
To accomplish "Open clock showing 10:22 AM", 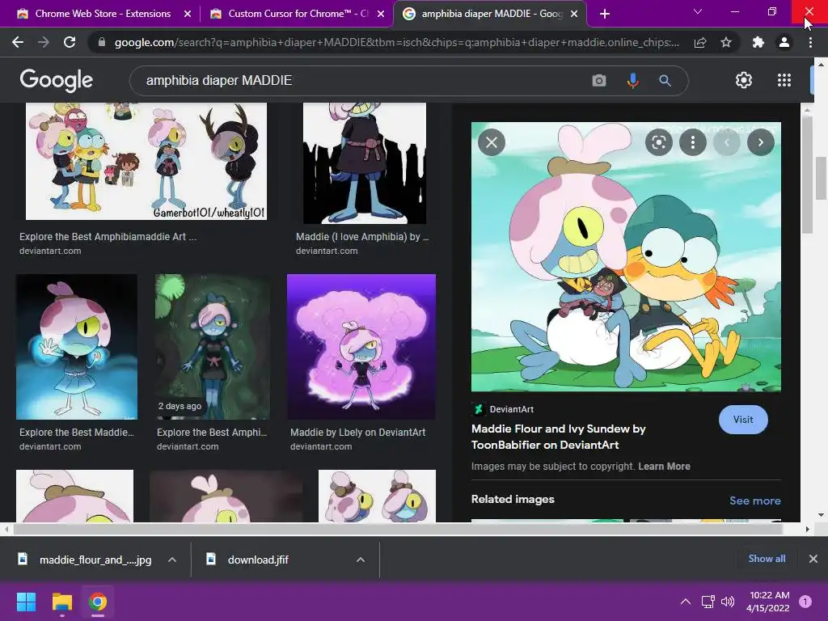I will [x=769, y=602].
